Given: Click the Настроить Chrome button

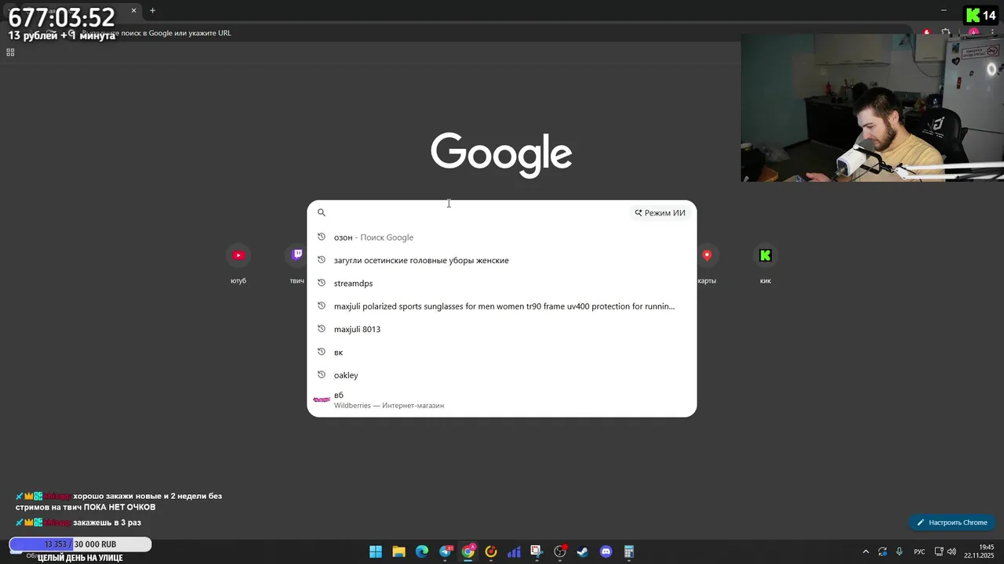Looking at the screenshot, I should [x=952, y=522].
